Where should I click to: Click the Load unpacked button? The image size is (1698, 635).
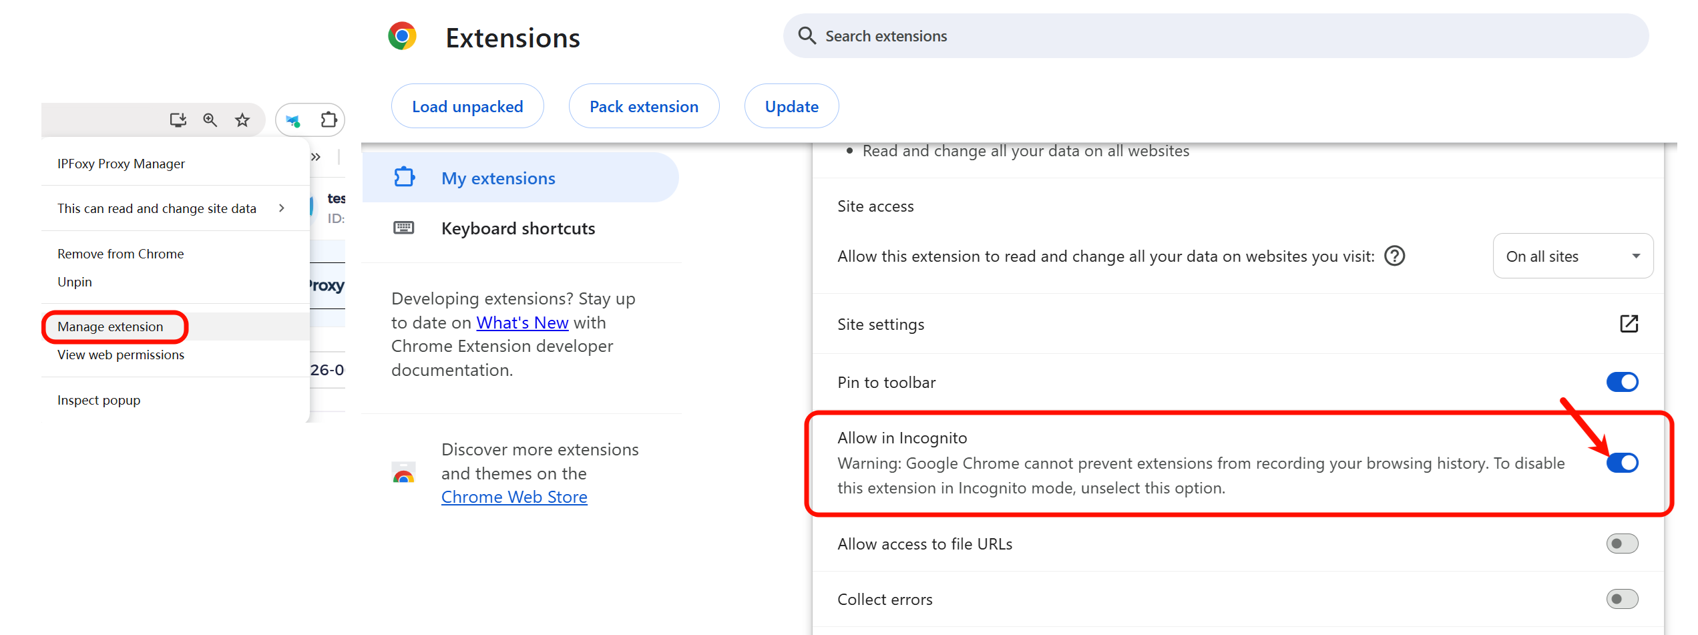[467, 106]
